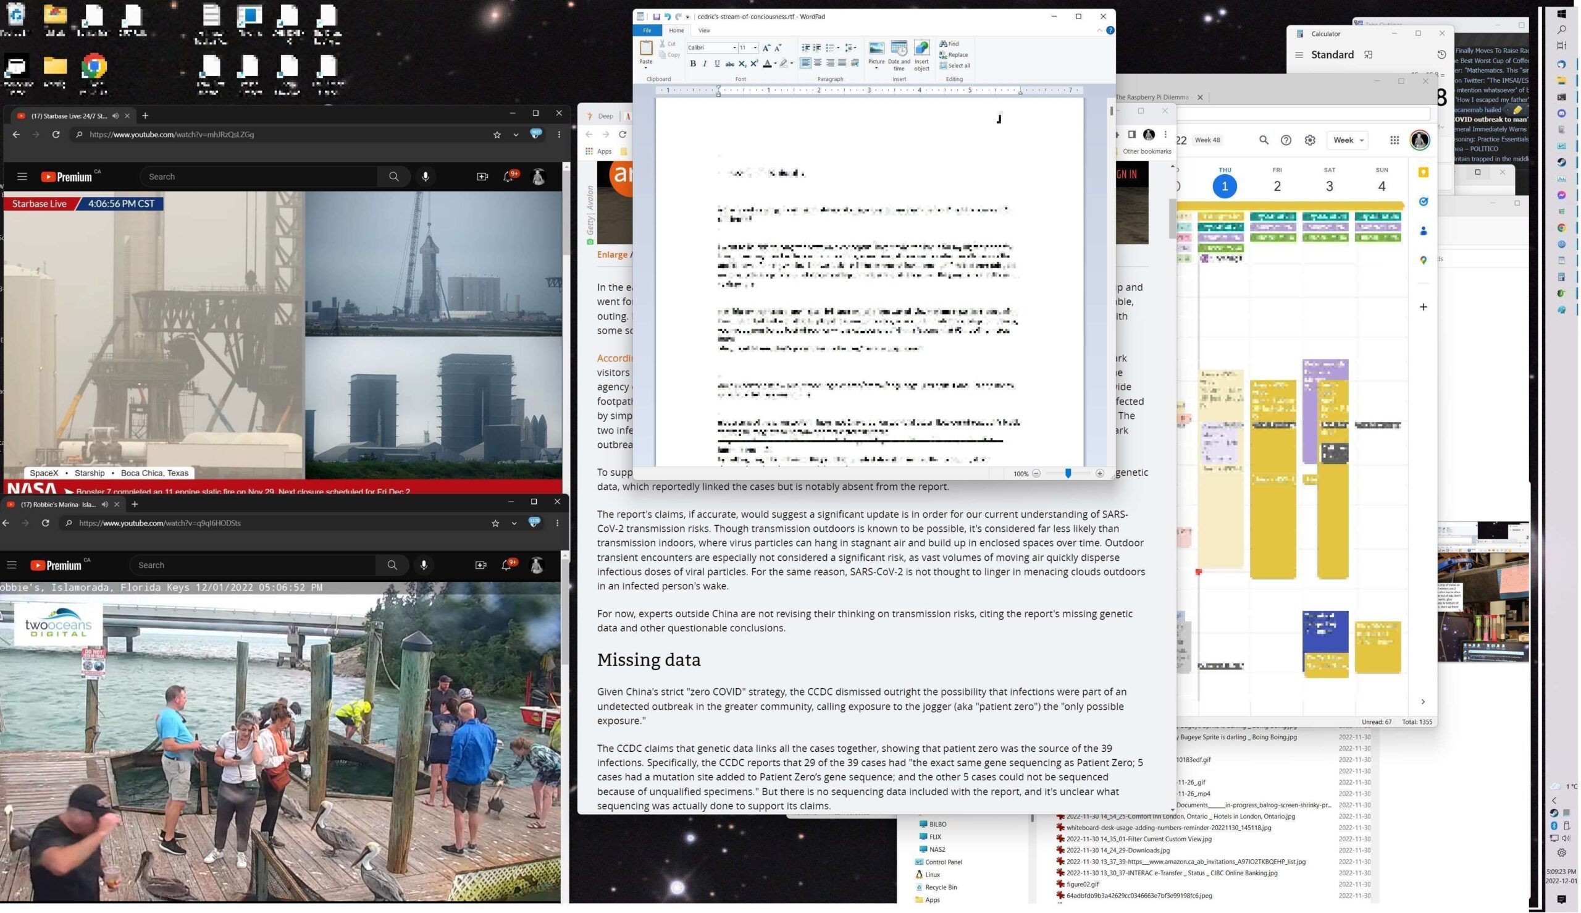Open Google Calendar settings gear
The width and height of the screenshot is (1581, 913).
(1309, 140)
